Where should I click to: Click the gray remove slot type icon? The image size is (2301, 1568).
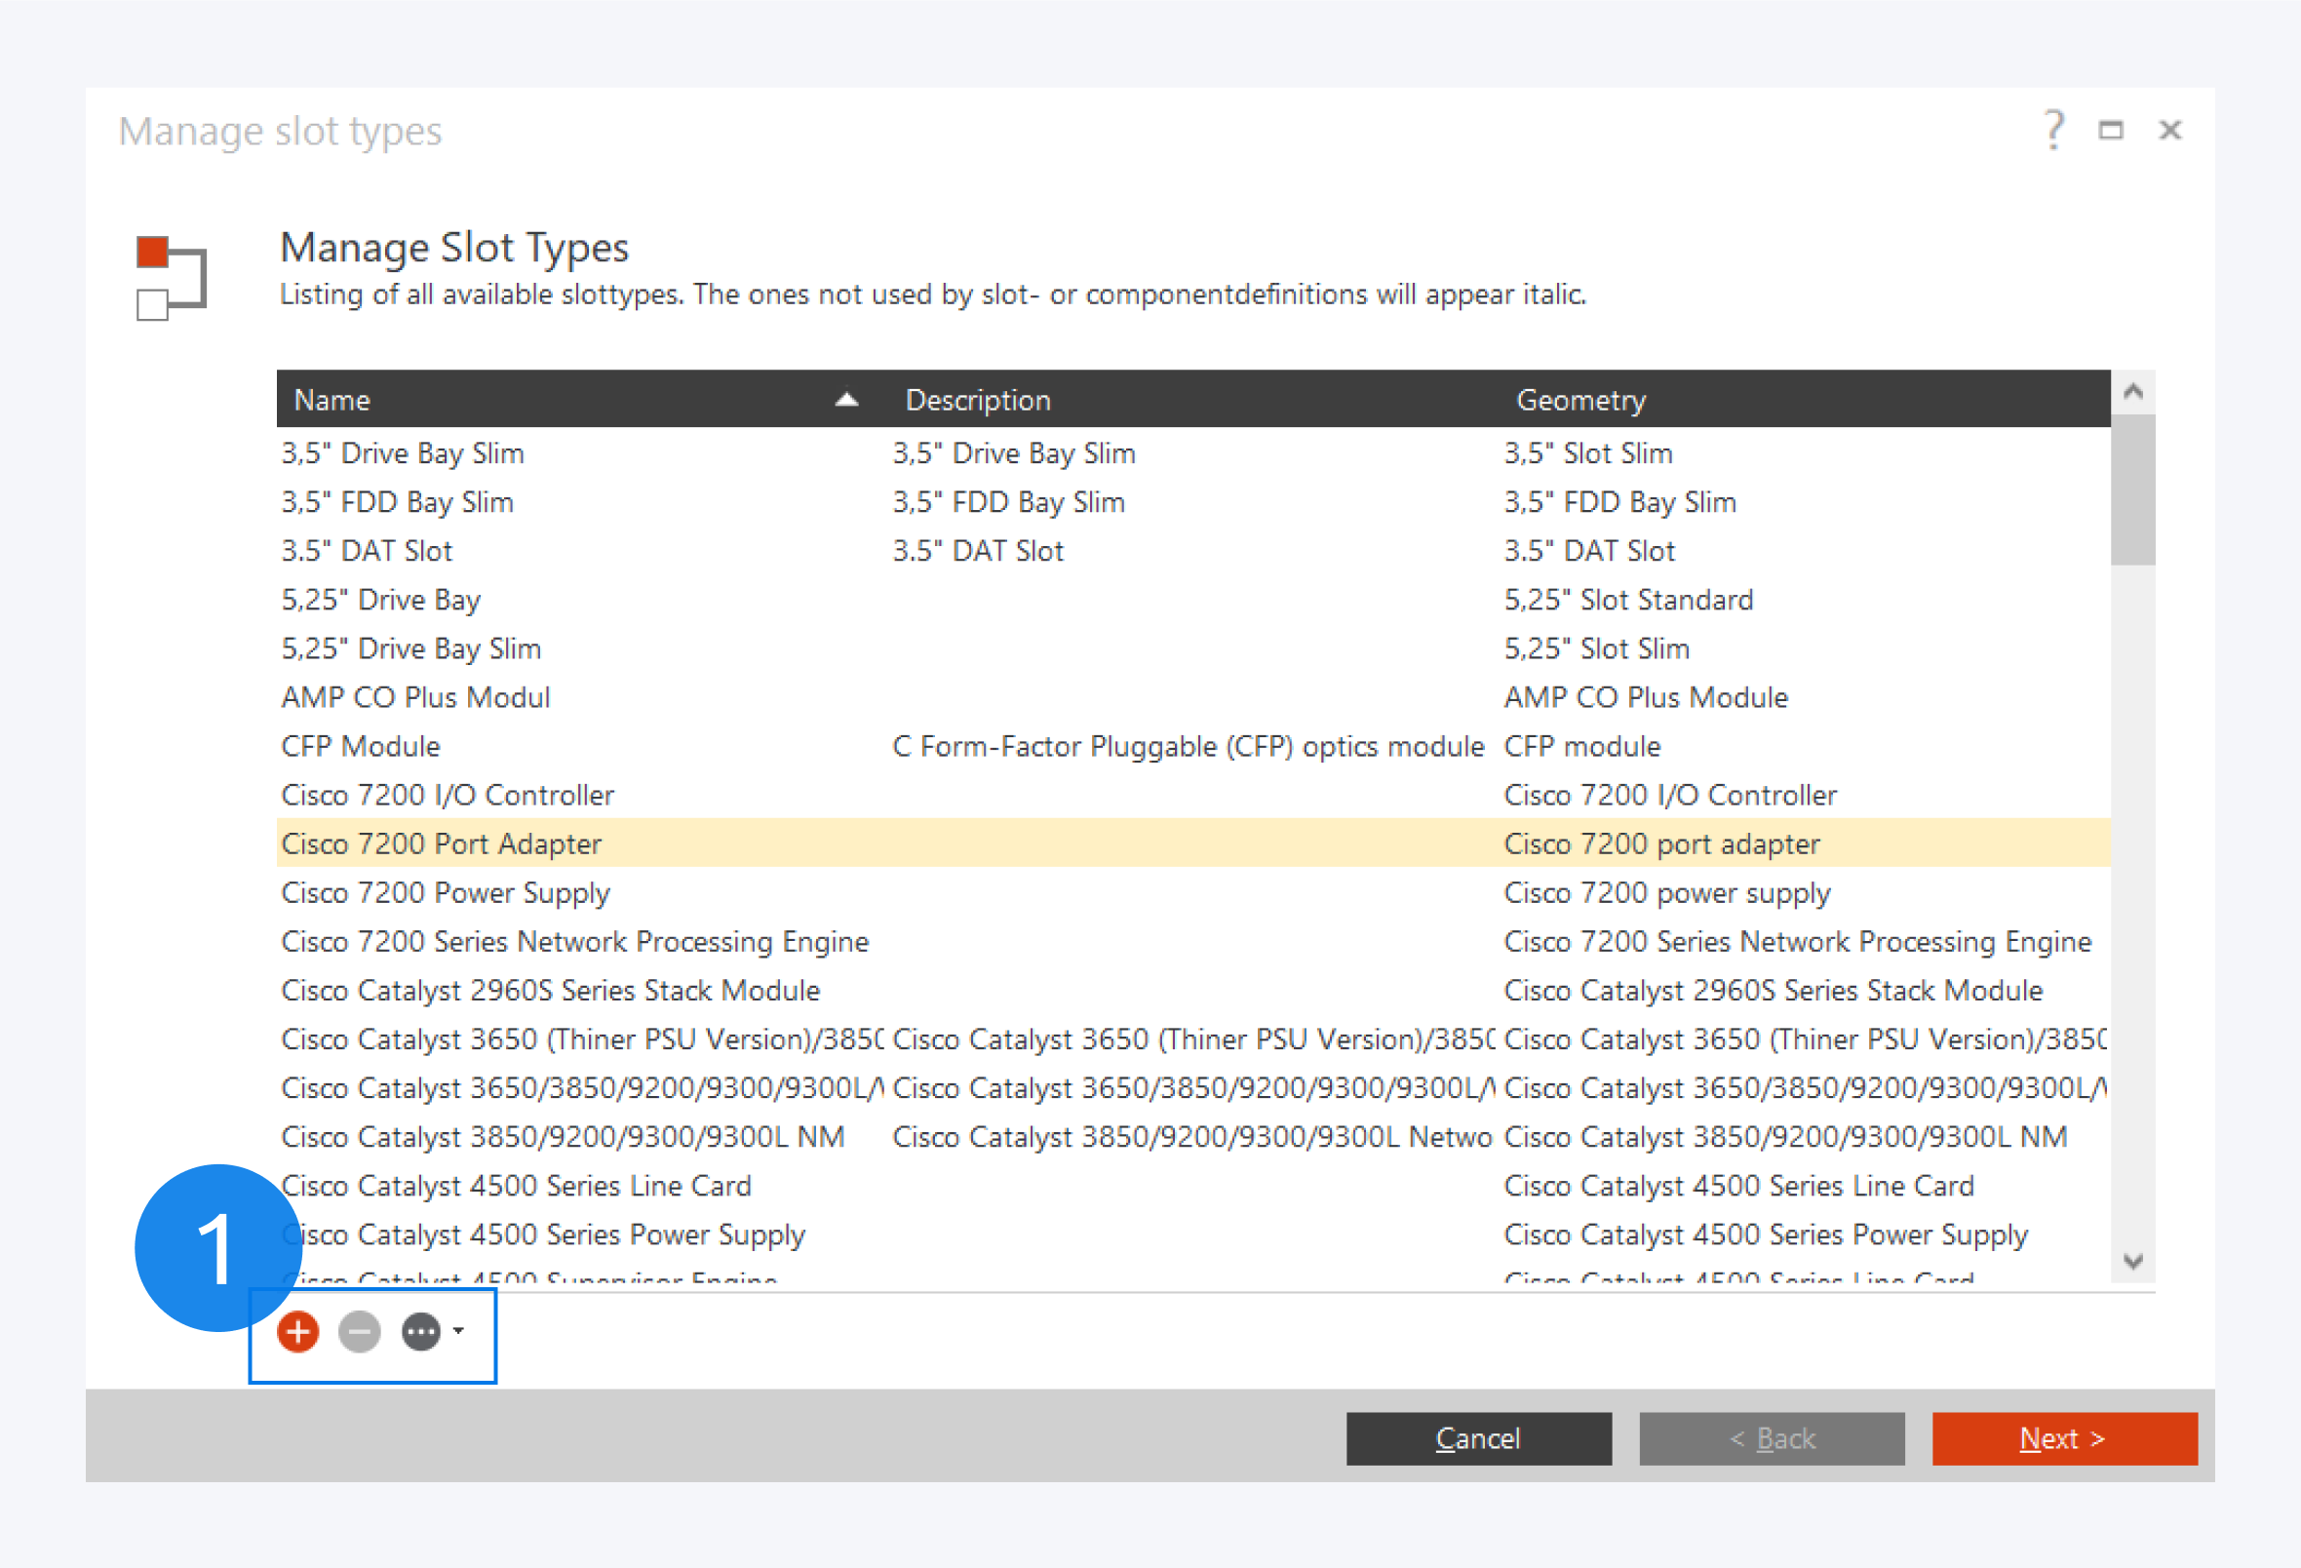coord(360,1331)
